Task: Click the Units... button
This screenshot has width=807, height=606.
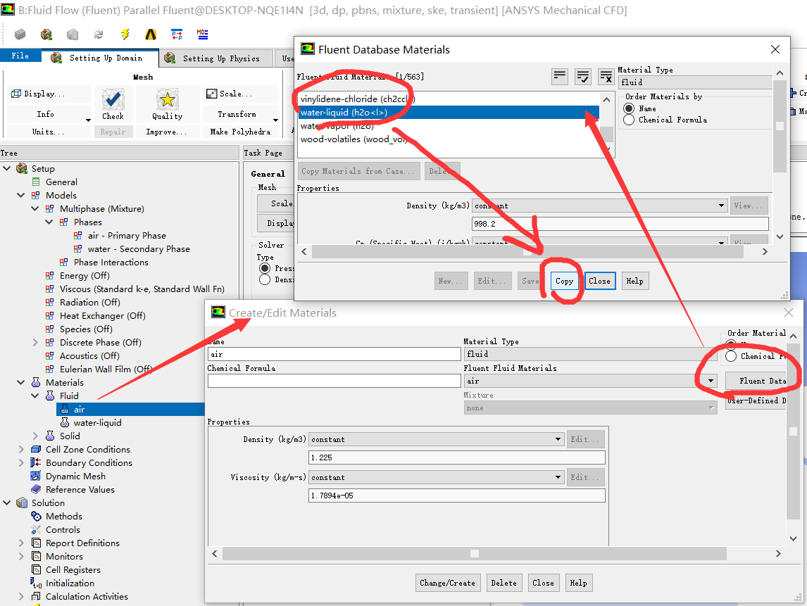Action: coord(49,132)
